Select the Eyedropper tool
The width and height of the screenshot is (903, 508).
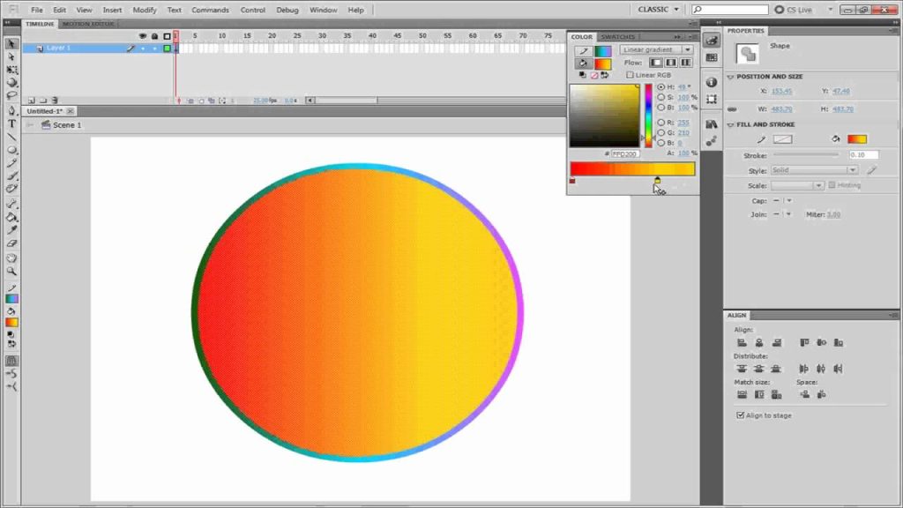pos(11,230)
